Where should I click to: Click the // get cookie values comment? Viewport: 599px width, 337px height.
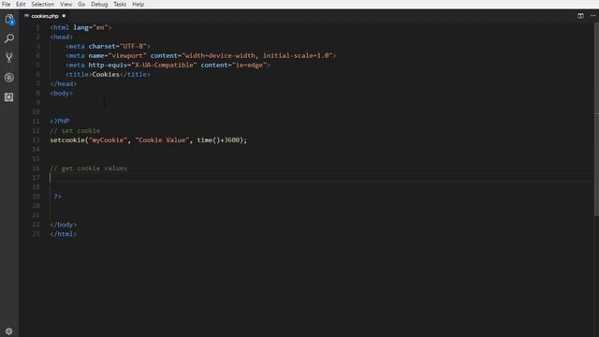coord(88,168)
